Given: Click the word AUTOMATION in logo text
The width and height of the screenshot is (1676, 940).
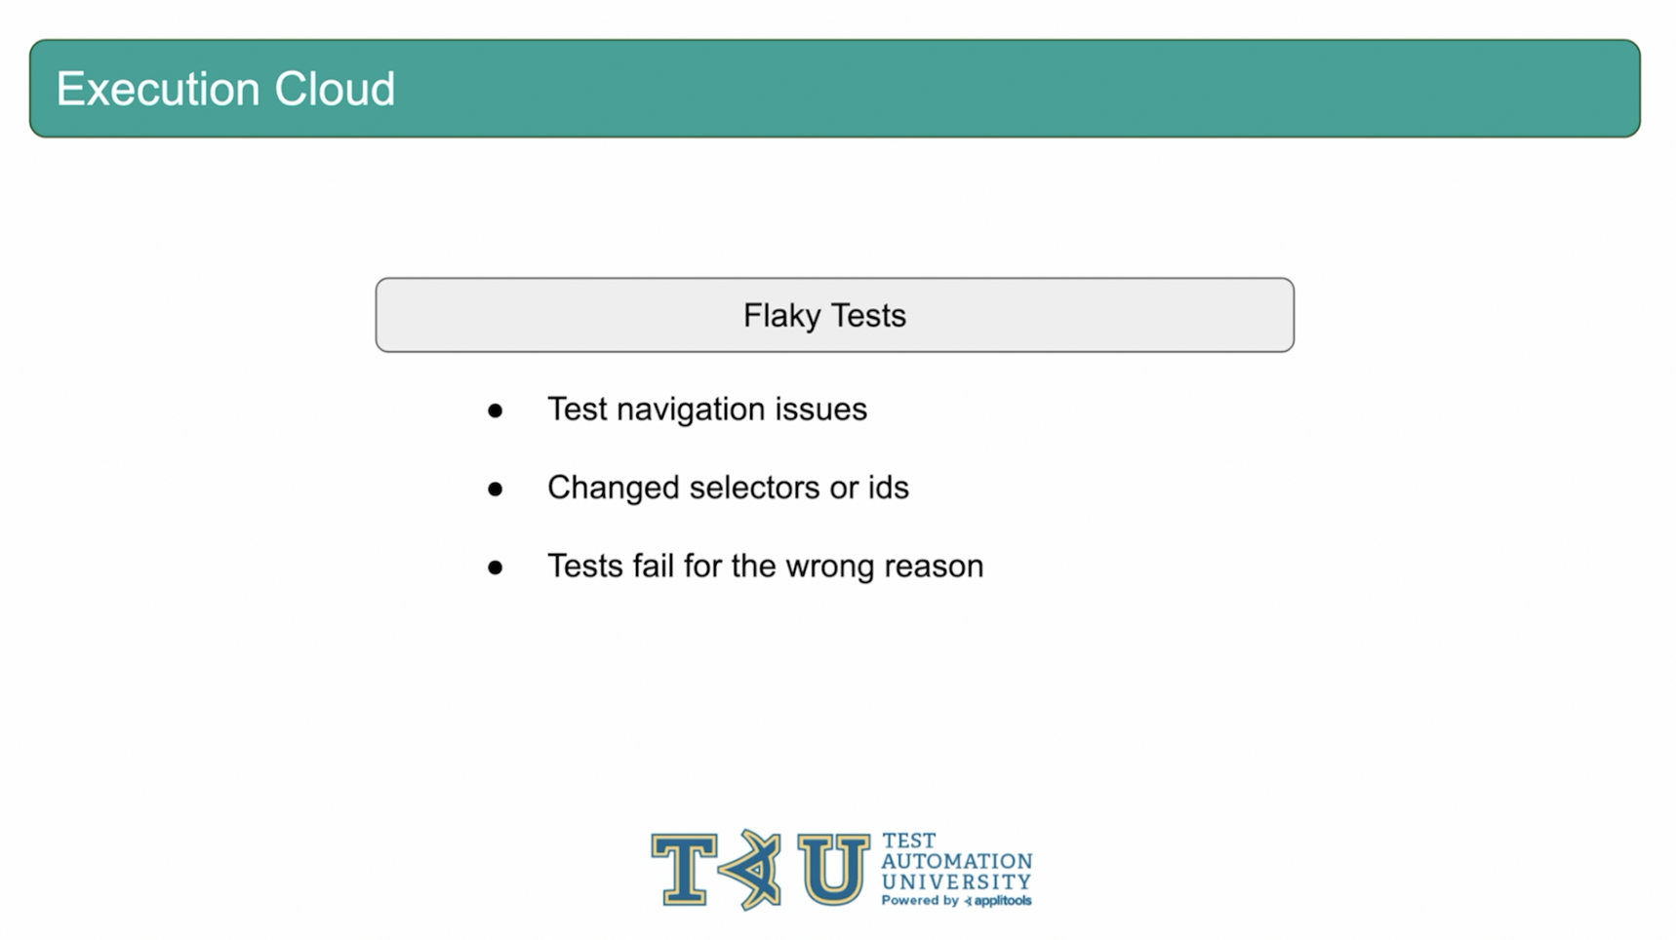Looking at the screenshot, I should tap(957, 861).
